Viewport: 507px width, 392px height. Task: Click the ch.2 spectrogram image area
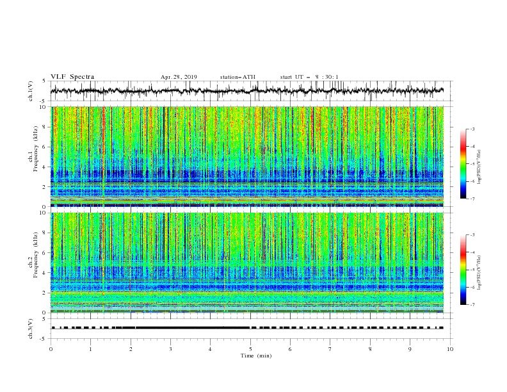point(247,263)
